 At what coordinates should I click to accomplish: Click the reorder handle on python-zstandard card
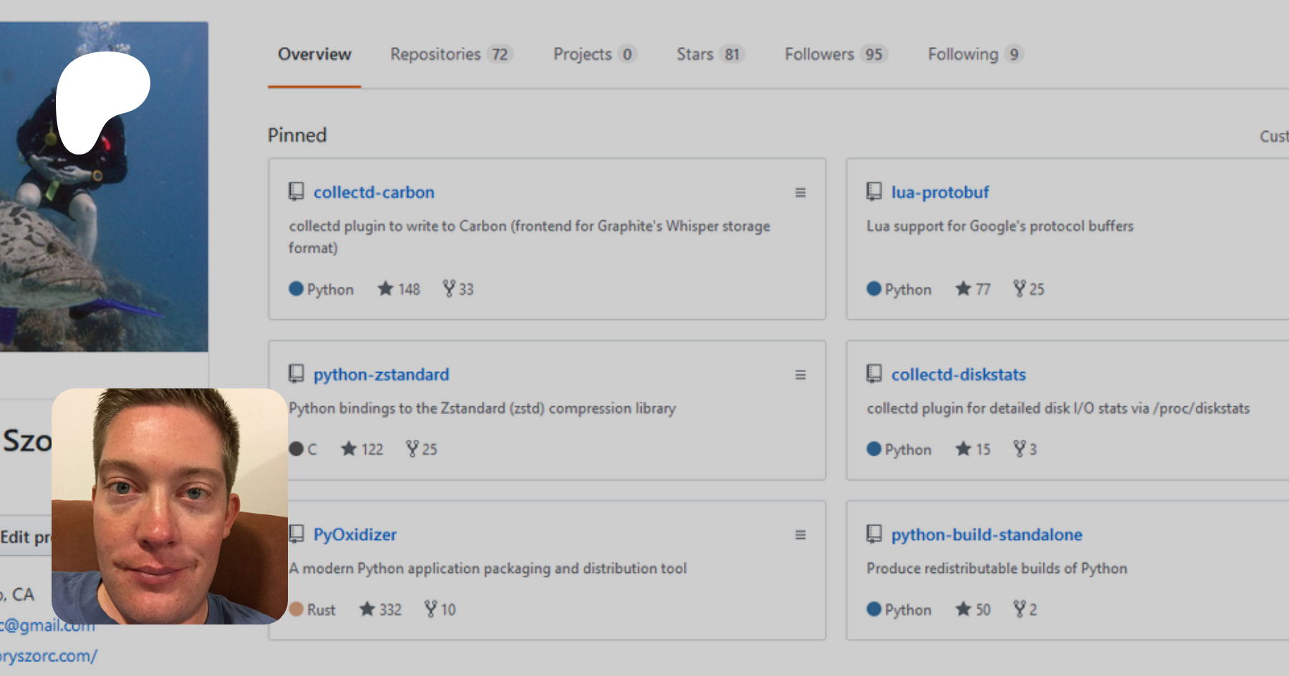[x=800, y=375]
